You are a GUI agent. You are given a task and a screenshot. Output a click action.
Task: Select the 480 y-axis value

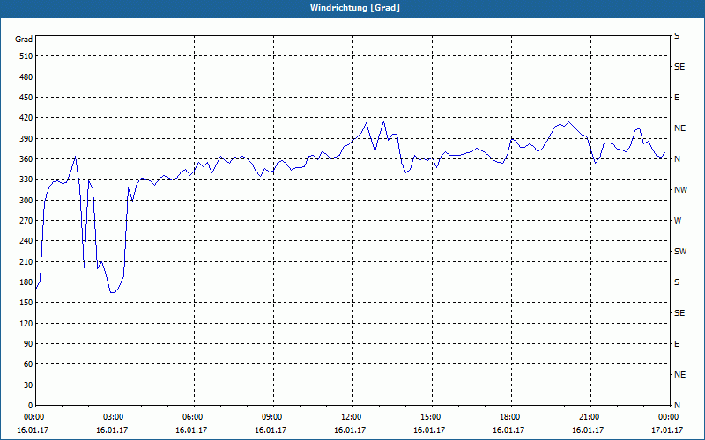click(x=26, y=77)
